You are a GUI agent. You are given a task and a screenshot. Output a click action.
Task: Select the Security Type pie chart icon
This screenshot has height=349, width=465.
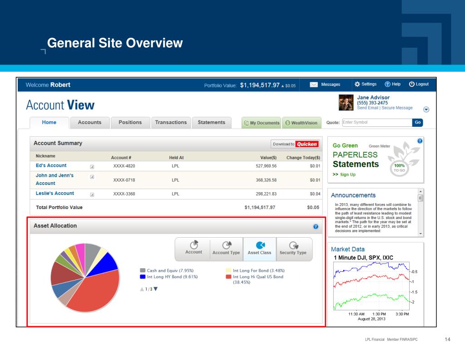[x=293, y=245]
